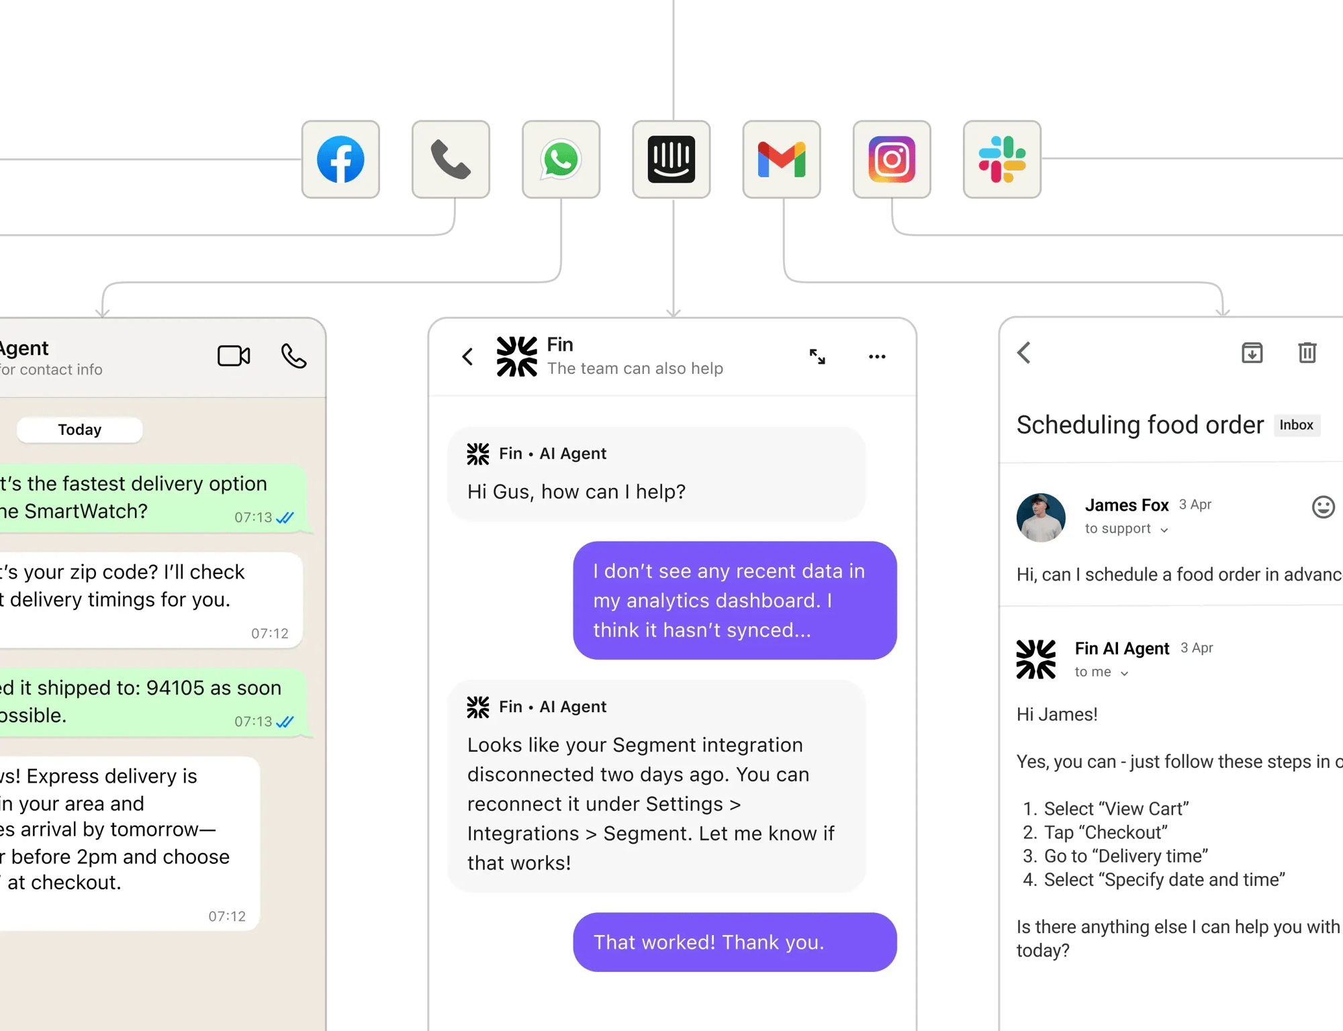The height and width of the screenshot is (1031, 1343).
Task: Delete the Scheduling food order email
Action: point(1307,352)
